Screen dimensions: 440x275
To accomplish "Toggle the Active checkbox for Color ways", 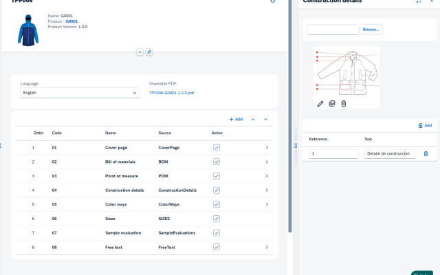I will 217,204.
